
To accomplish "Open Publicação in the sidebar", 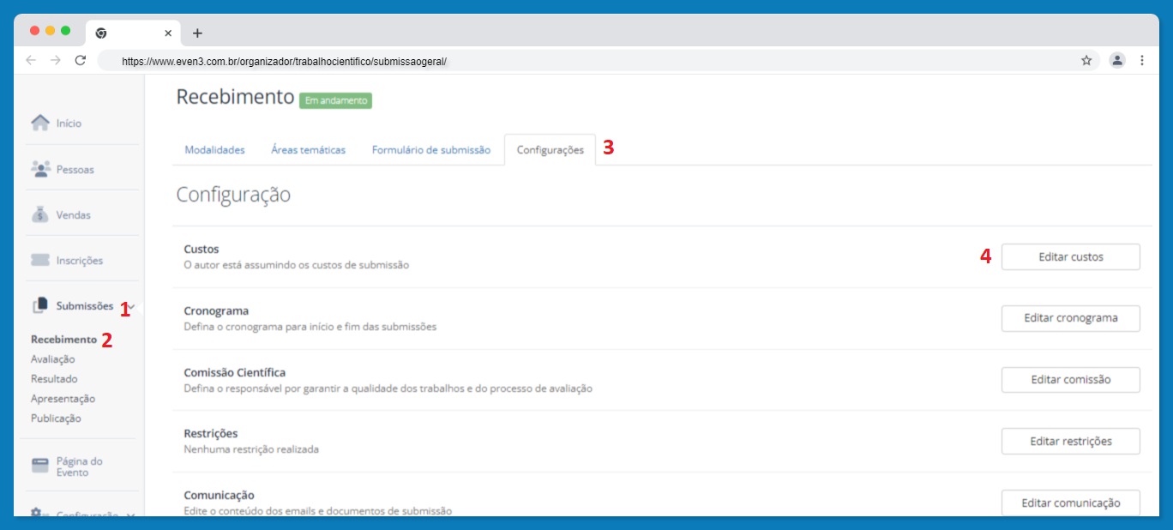I will [x=56, y=419].
